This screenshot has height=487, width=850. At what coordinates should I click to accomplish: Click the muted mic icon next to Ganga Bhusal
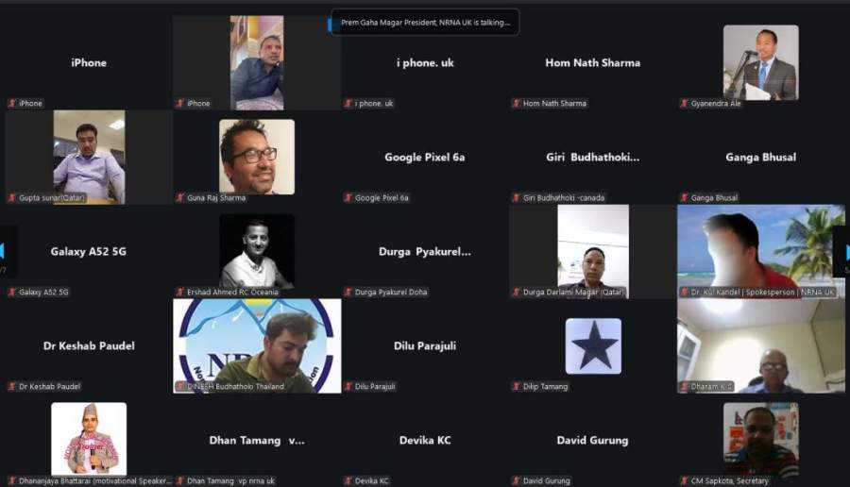pyautogui.click(x=684, y=197)
